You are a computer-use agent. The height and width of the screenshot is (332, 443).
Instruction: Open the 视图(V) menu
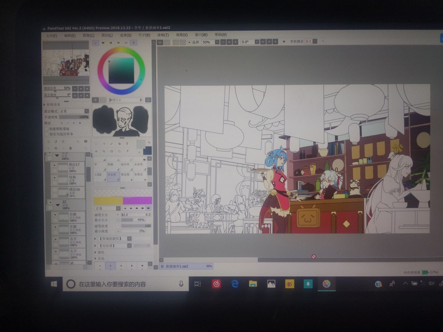(182, 35)
